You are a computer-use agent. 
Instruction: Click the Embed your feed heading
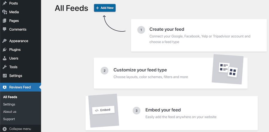(163, 110)
